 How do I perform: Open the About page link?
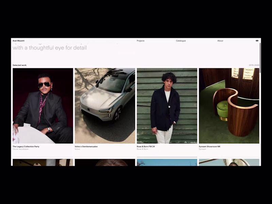[x=220, y=41]
